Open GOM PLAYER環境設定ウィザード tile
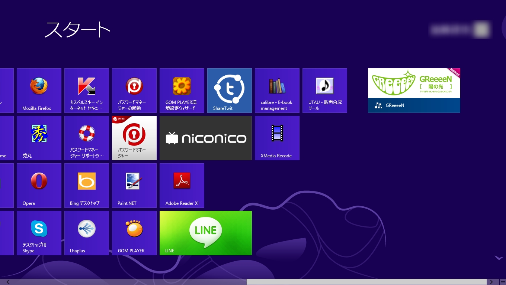This screenshot has width=506, height=285. click(182, 91)
